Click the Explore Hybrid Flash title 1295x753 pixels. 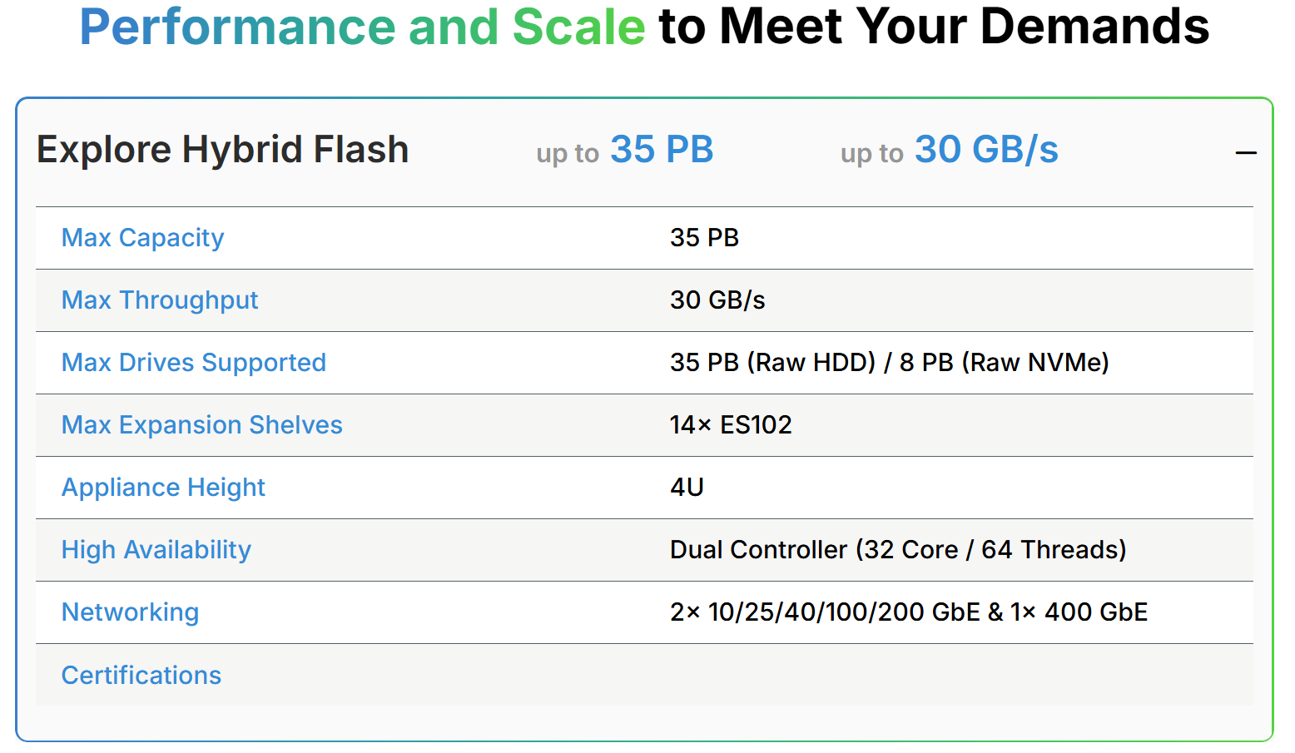pyautogui.click(x=222, y=150)
